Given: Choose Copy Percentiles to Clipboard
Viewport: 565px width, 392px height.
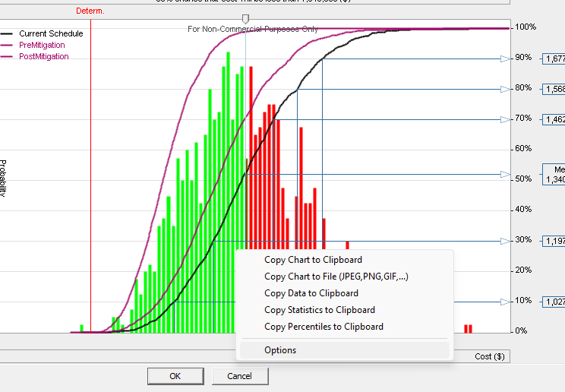Looking at the screenshot, I should point(324,327).
